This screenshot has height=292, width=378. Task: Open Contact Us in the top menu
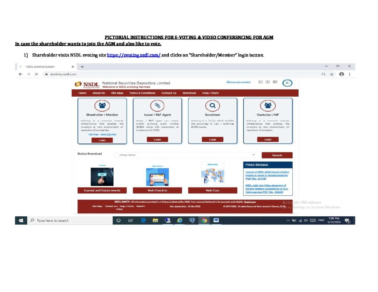coord(169,93)
